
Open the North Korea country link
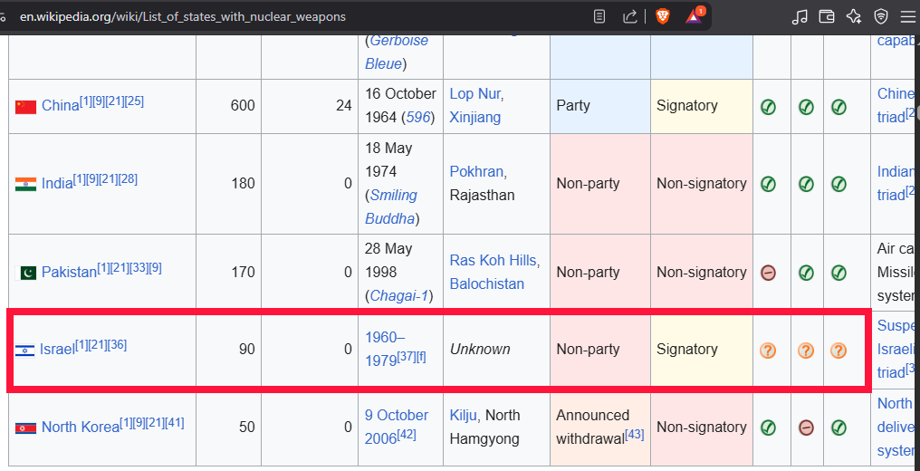click(81, 427)
